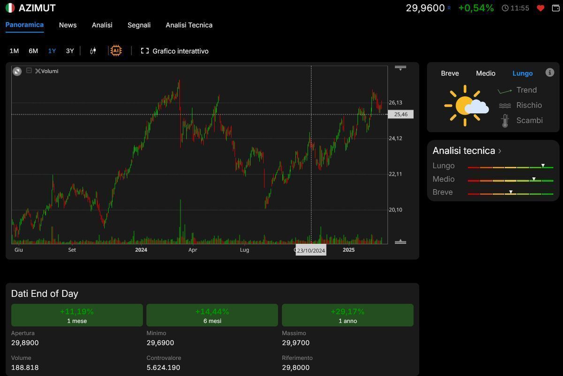Click the sun and cloud weather icon
This screenshot has height=376, width=563.
[x=466, y=106]
